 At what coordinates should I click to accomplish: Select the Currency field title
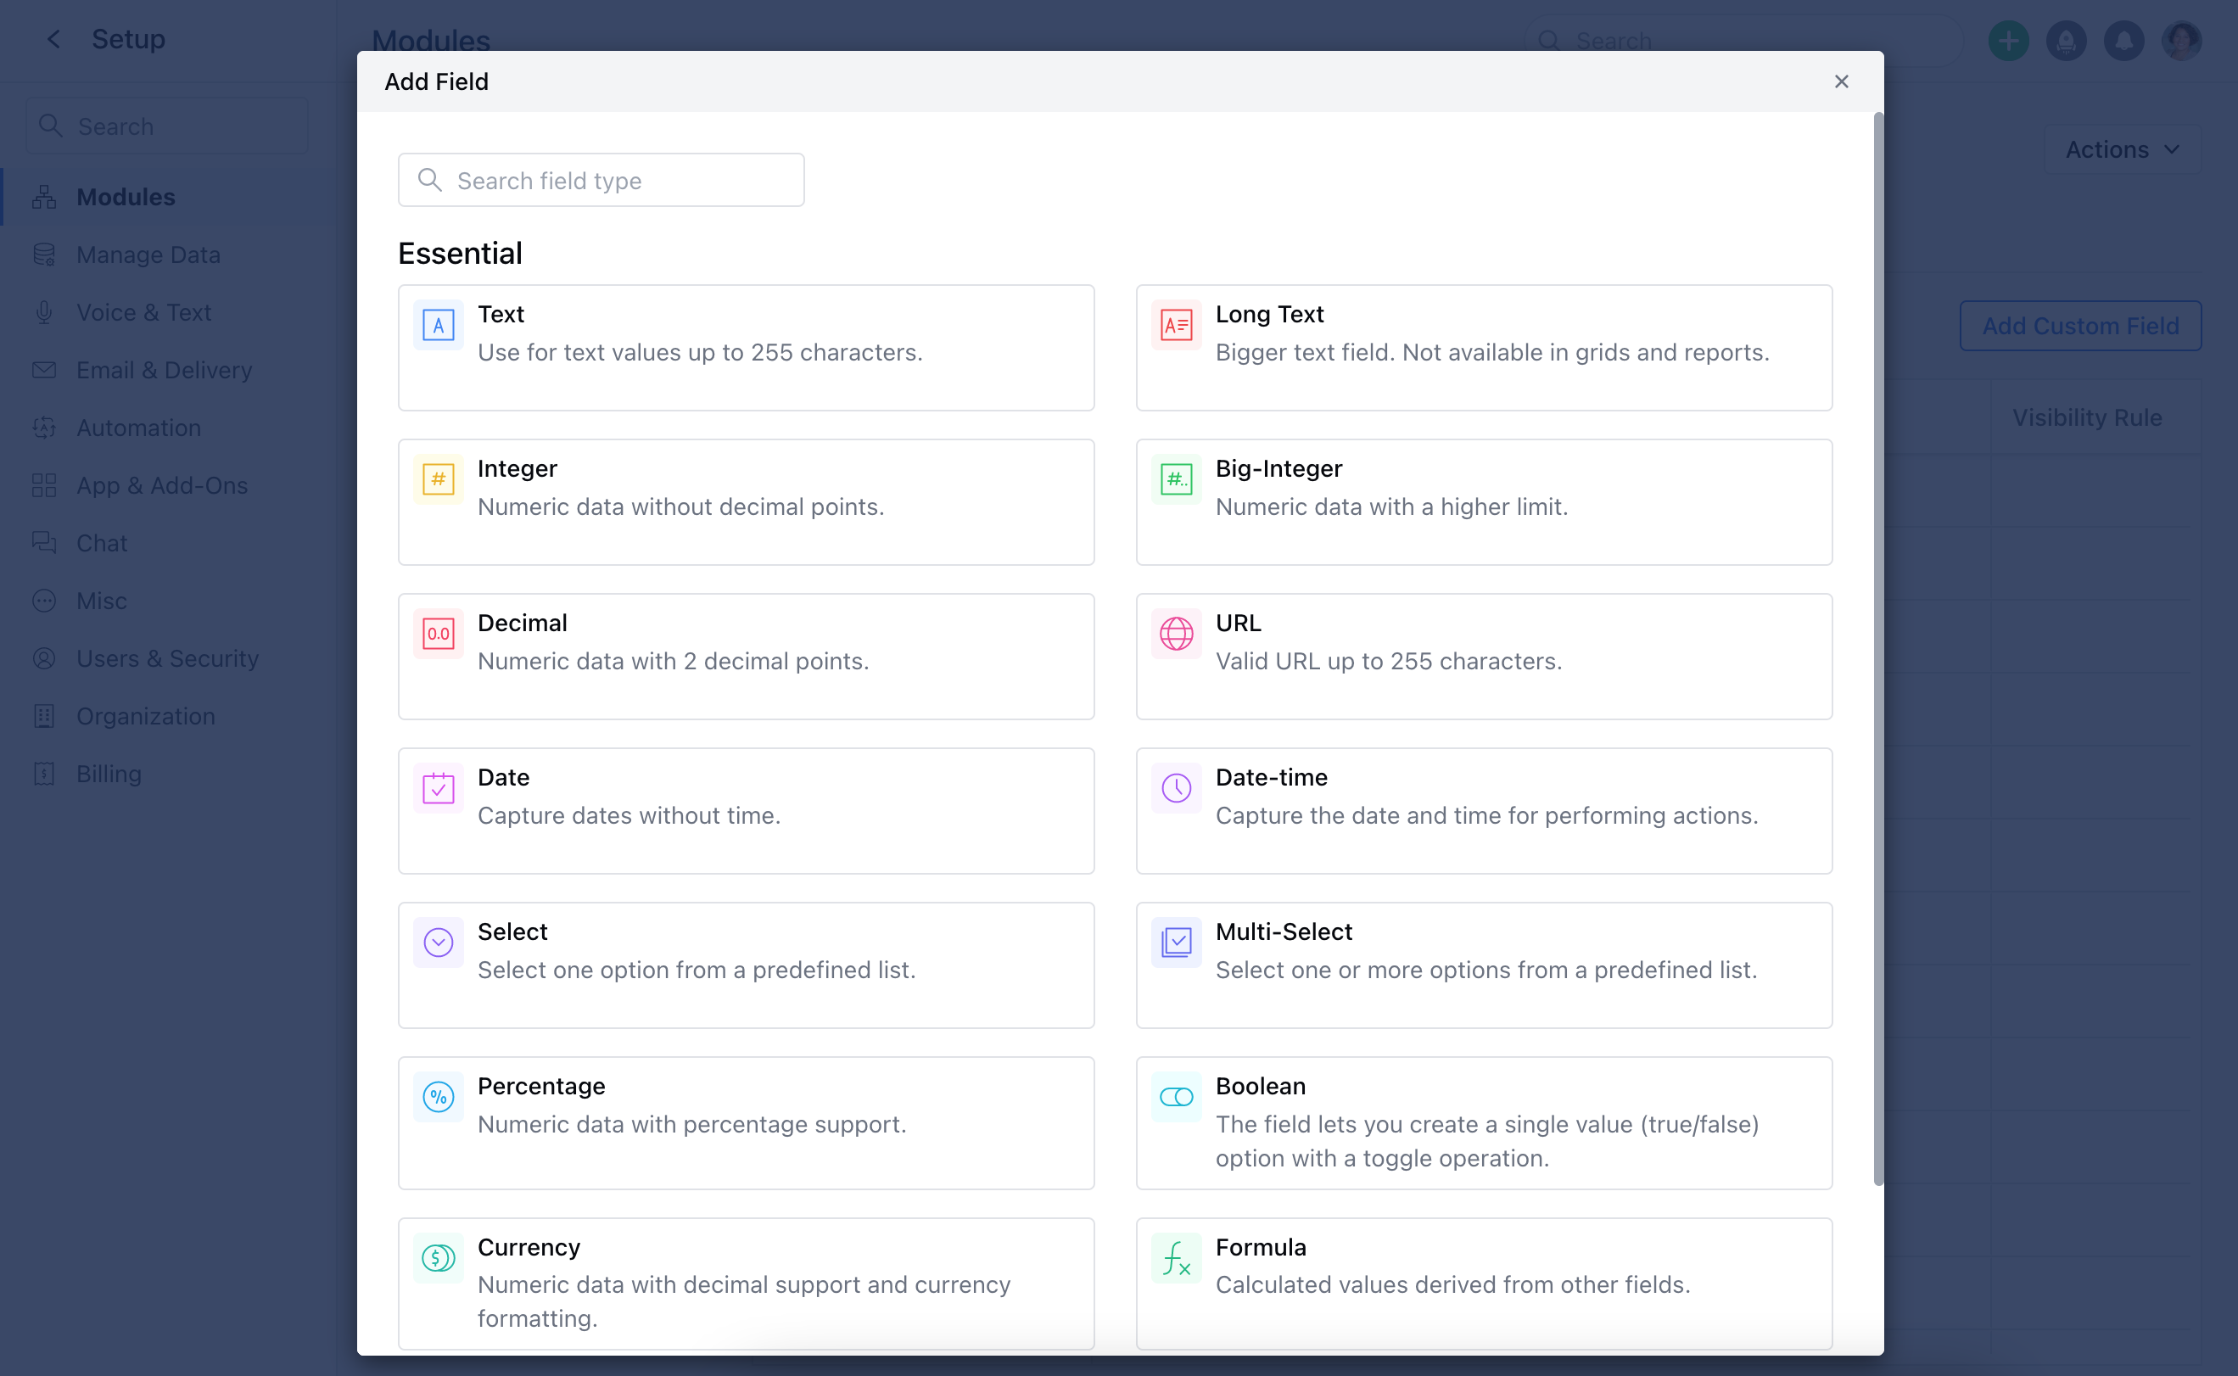(529, 1247)
